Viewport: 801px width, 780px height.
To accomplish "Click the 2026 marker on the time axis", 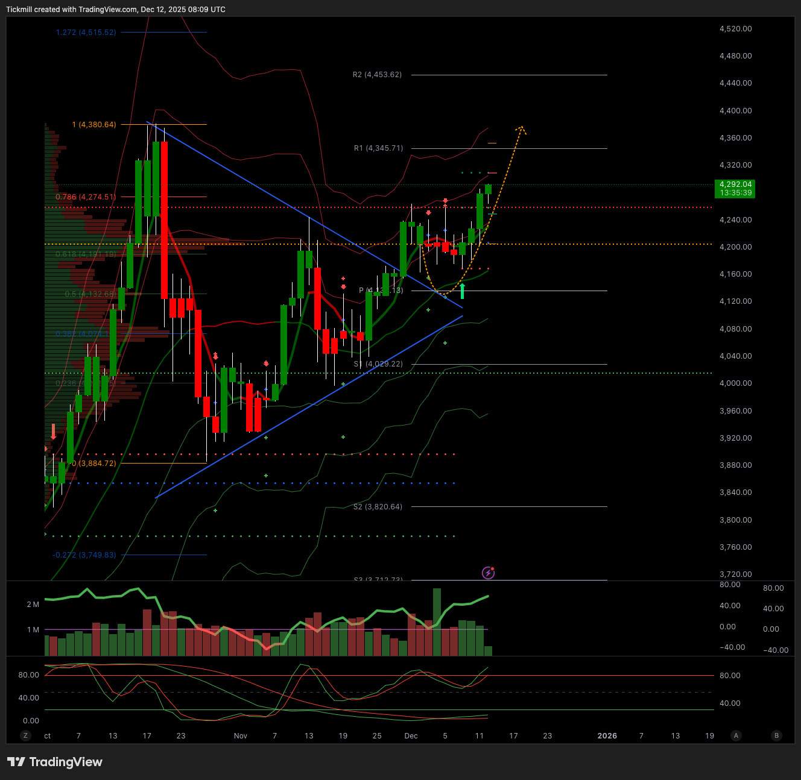I will click(607, 735).
